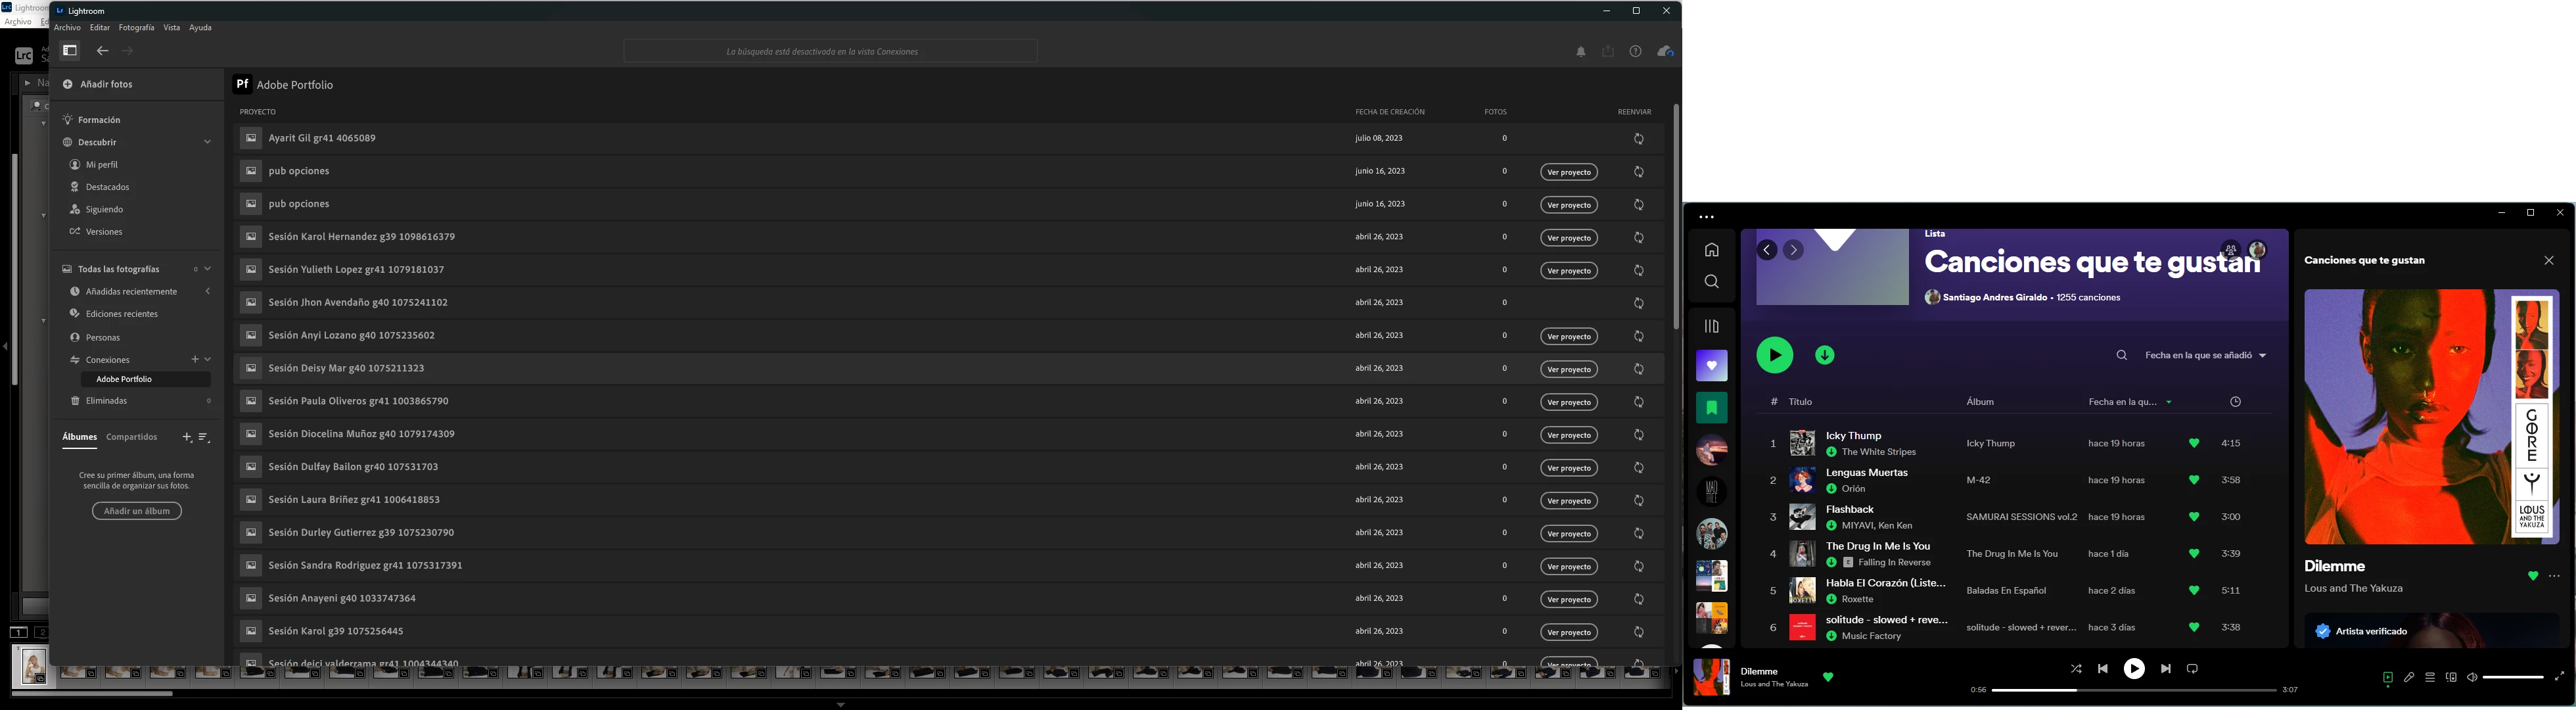Click the Dilemme album cover thumbnail

click(1710, 677)
